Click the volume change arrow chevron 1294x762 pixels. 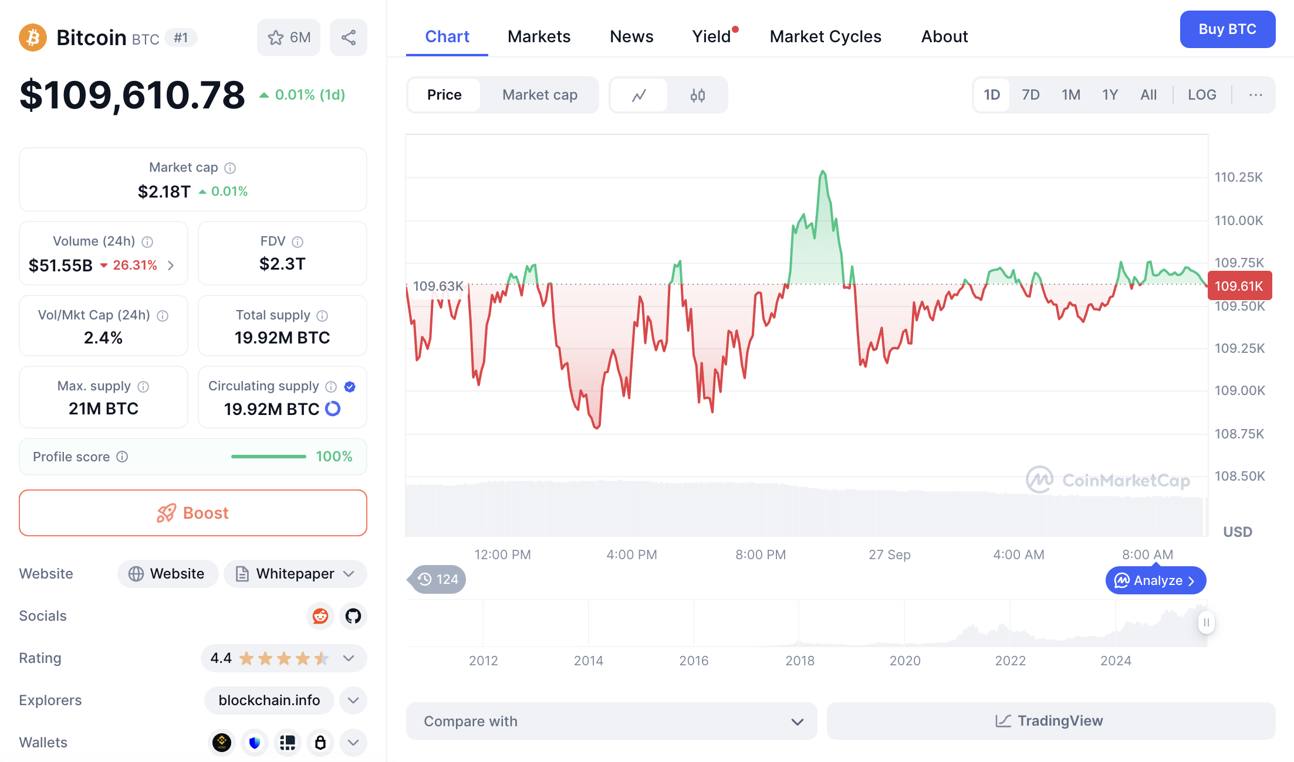click(x=171, y=266)
